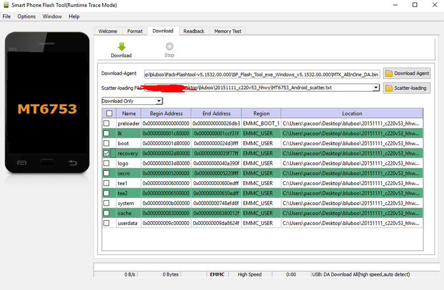Viewport: 444px width, 290px height.
Task: Check the lk partition checkbox
Action: [107, 133]
